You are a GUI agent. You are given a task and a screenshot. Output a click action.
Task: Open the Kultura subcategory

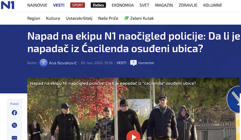53,18
